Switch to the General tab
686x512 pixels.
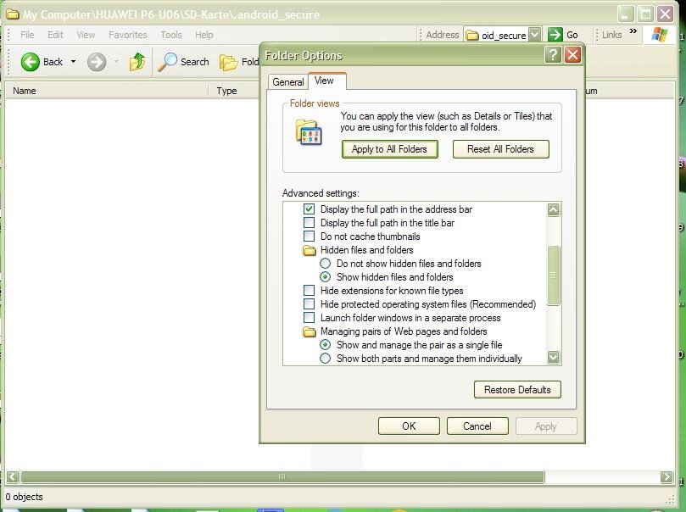[287, 82]
